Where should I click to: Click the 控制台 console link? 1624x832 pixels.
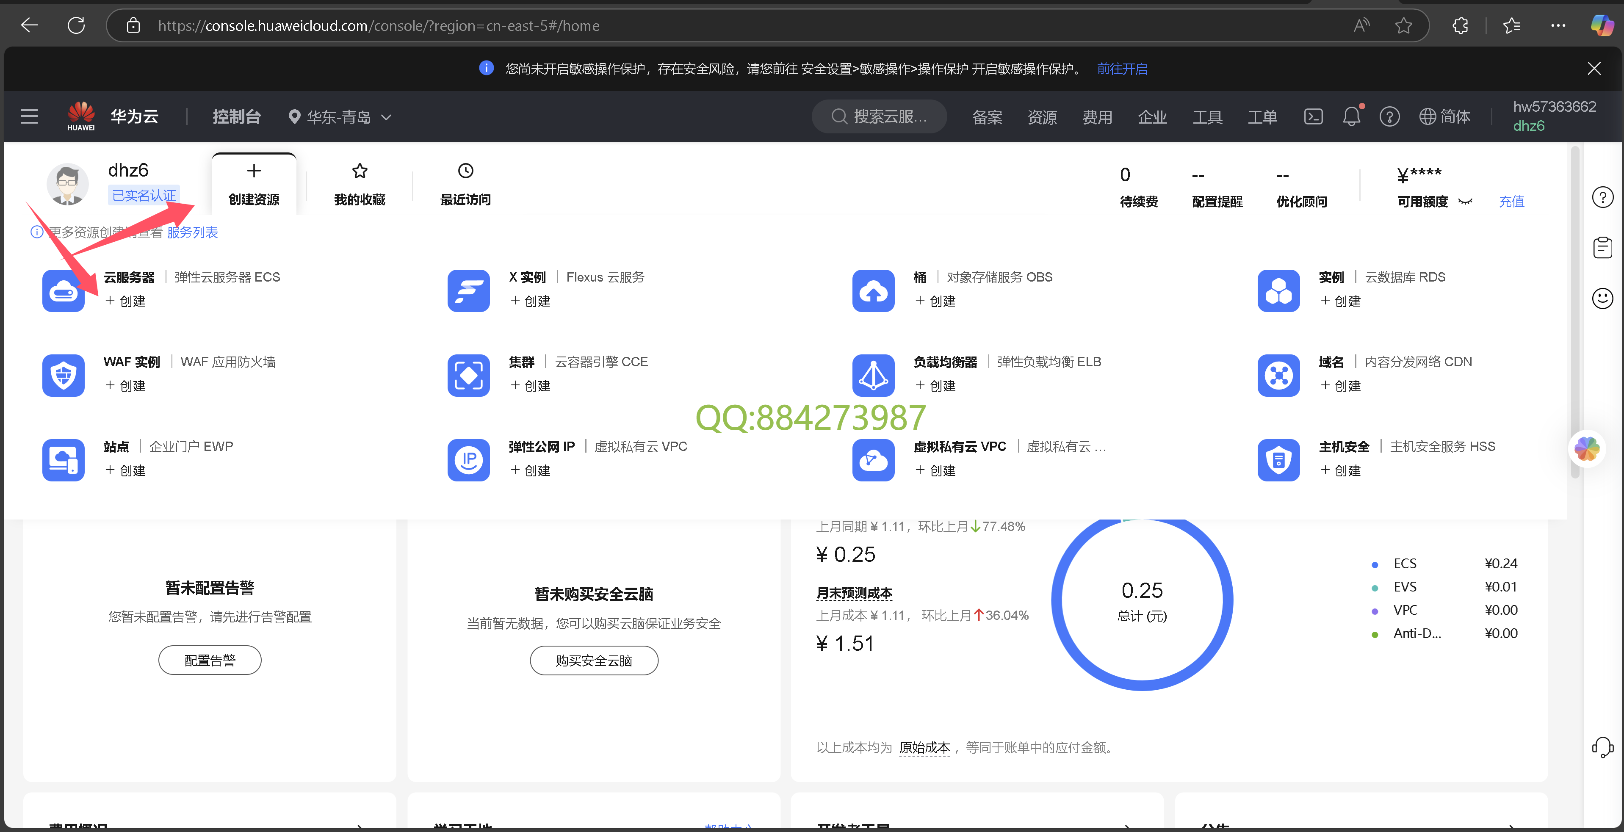pyautogui.click(x=236, y=116)
